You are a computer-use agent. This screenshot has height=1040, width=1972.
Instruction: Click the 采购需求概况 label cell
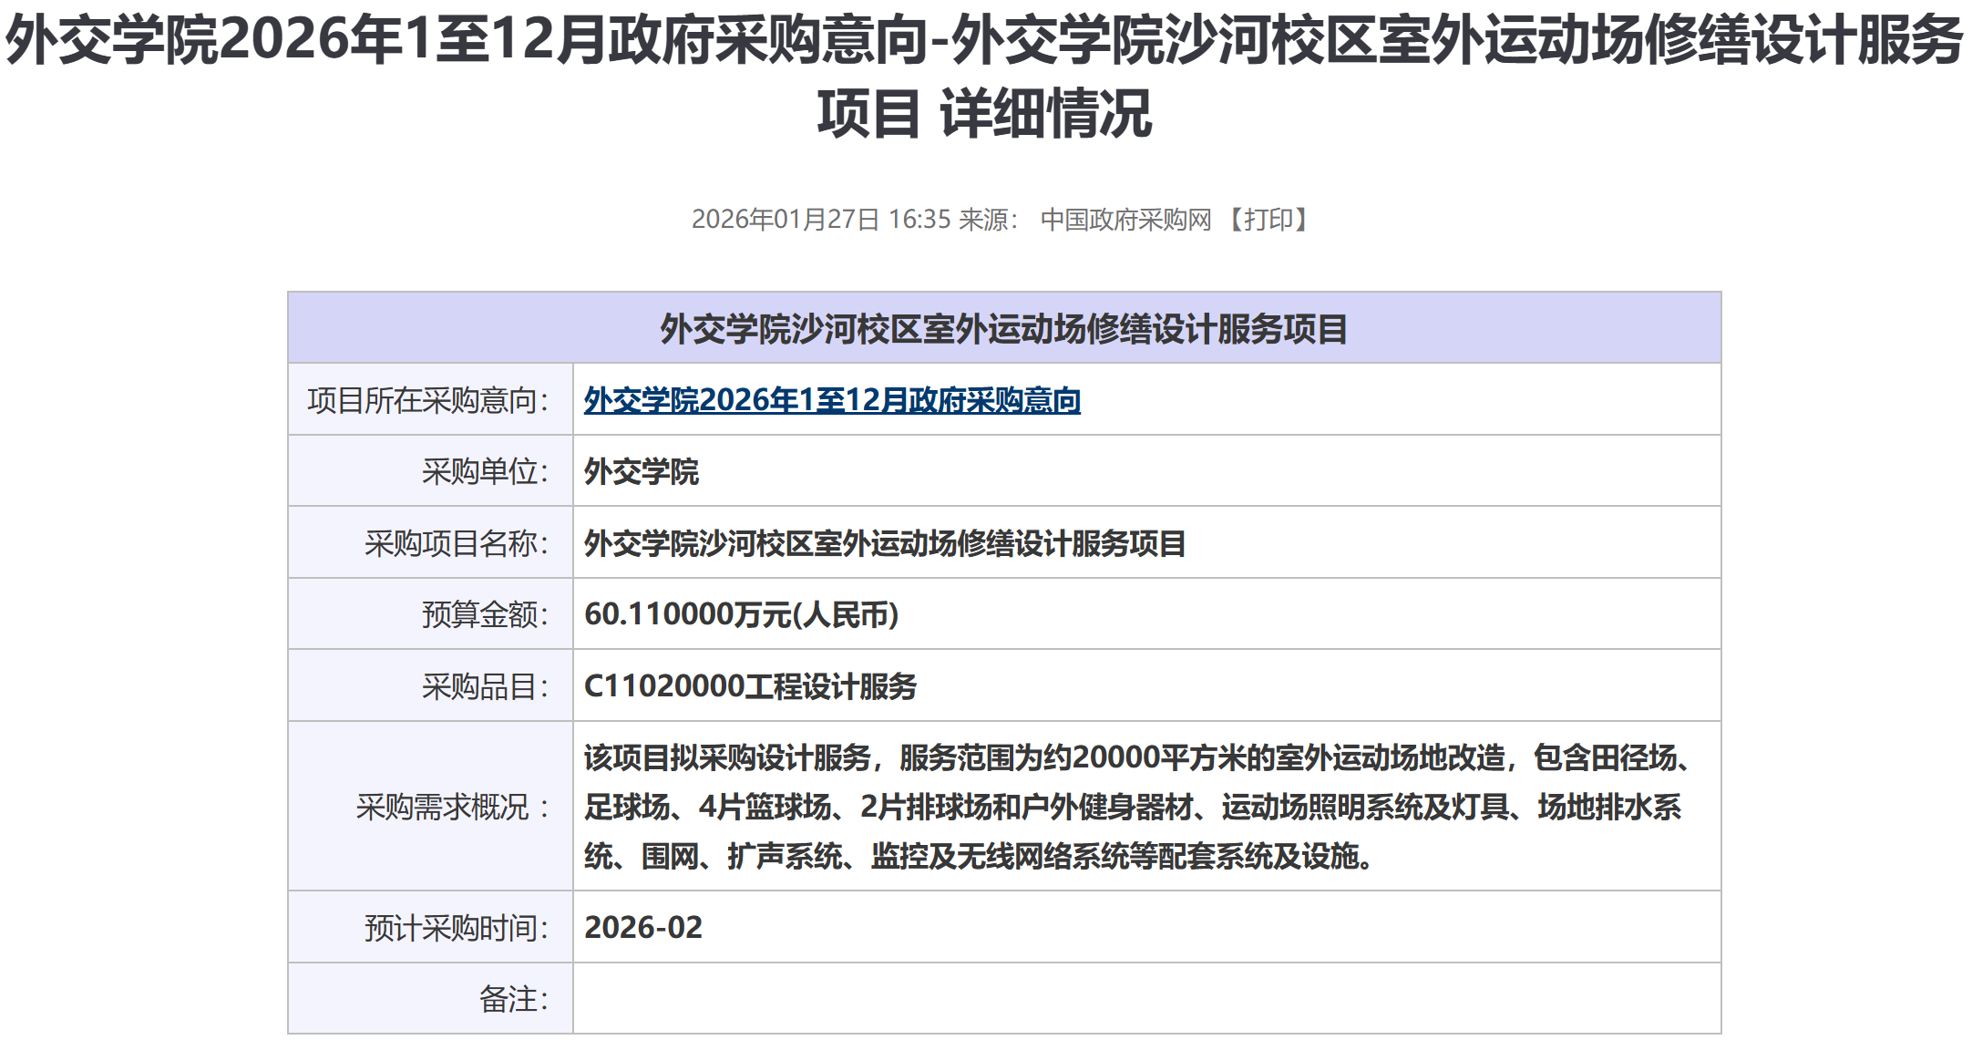point(453,807)
